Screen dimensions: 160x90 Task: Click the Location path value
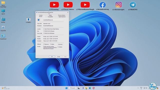(x=51, y=29)
